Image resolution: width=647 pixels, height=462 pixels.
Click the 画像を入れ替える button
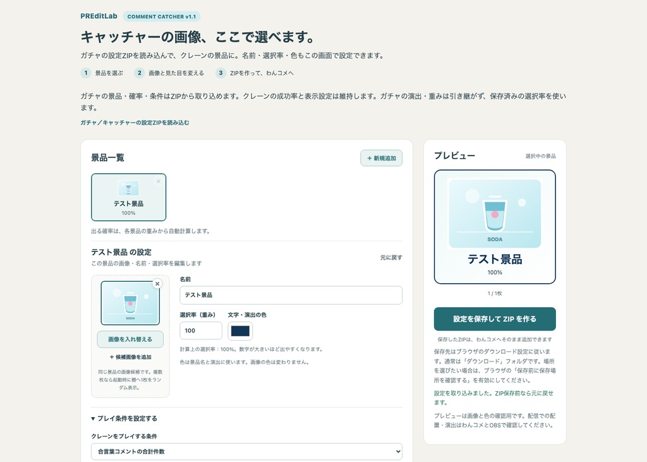tap(130, 339)
